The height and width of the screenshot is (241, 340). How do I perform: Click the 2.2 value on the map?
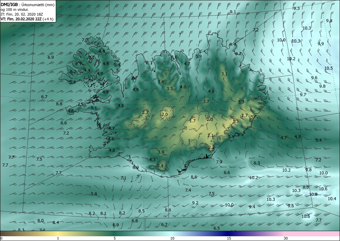tap(211, 148)
